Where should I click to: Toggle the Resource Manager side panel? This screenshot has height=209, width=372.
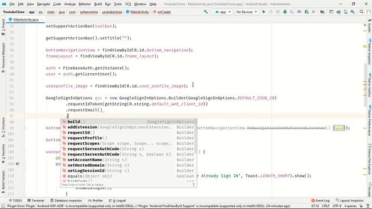[x=3, y=57]
